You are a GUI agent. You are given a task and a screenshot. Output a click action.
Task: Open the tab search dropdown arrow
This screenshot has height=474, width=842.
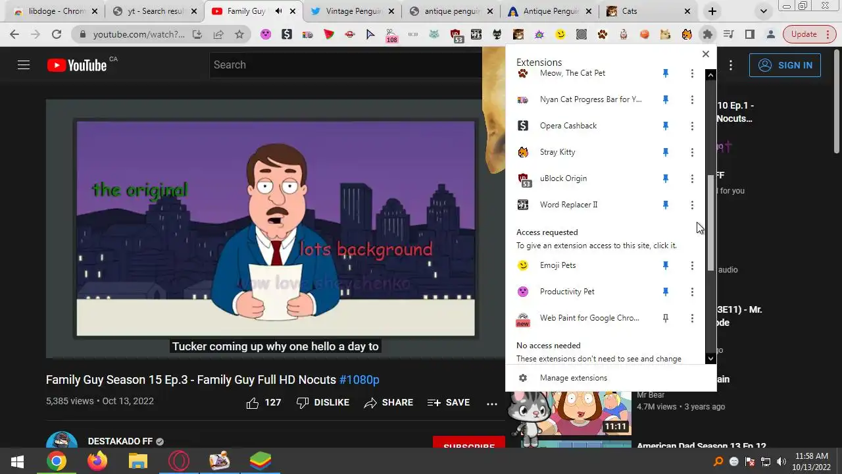763,11
